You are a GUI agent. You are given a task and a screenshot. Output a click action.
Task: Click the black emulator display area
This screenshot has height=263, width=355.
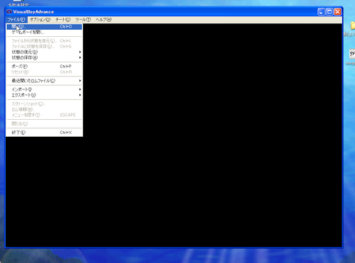click(212, 135)
